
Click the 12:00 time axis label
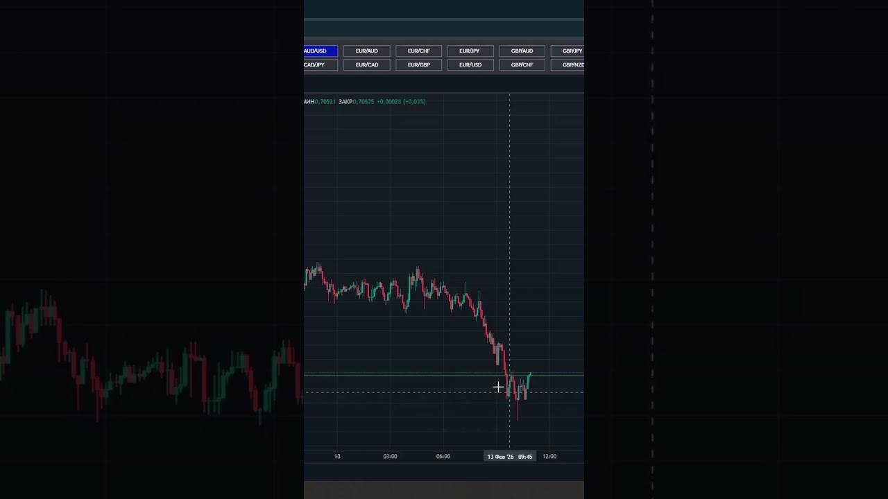click(x=549, y=457)
